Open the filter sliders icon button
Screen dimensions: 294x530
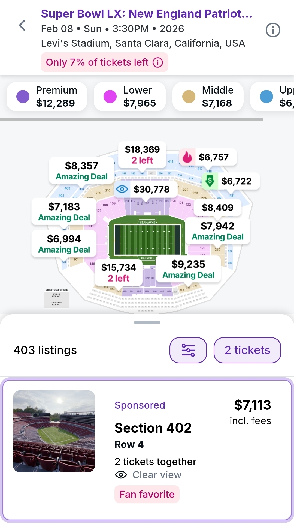(x=188, y=350)
